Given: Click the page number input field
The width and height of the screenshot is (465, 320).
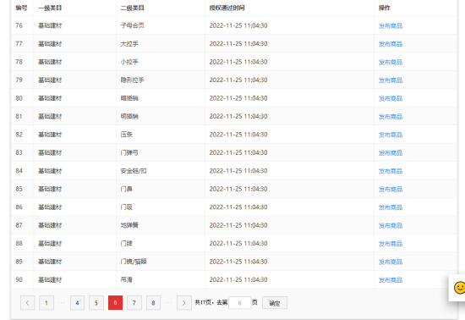Looking at the screenshot, I should [239, 303].
